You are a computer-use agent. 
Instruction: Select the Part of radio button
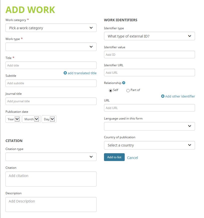(x=128, y=90)
